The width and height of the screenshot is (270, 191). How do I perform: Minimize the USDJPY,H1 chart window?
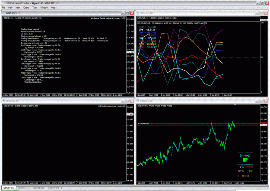point(123,101)
